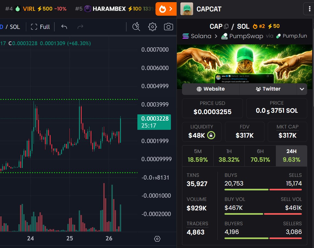Click the PRICE in SOL box
Viewport: 314px width, 248px height.
click(277, 108)
